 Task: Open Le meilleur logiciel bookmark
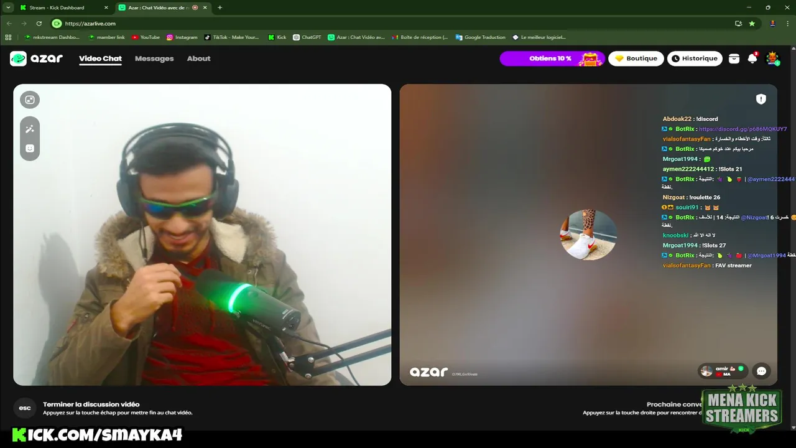click(539, 37)
